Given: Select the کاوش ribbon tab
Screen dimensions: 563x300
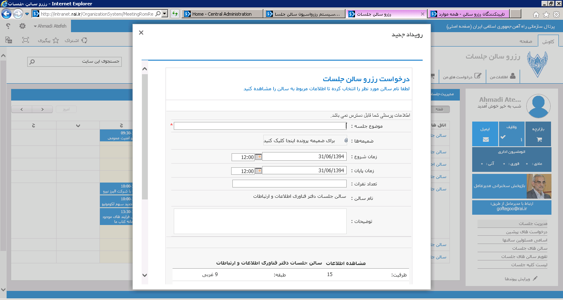Looking at the screenshot, I should coord(548,42).
